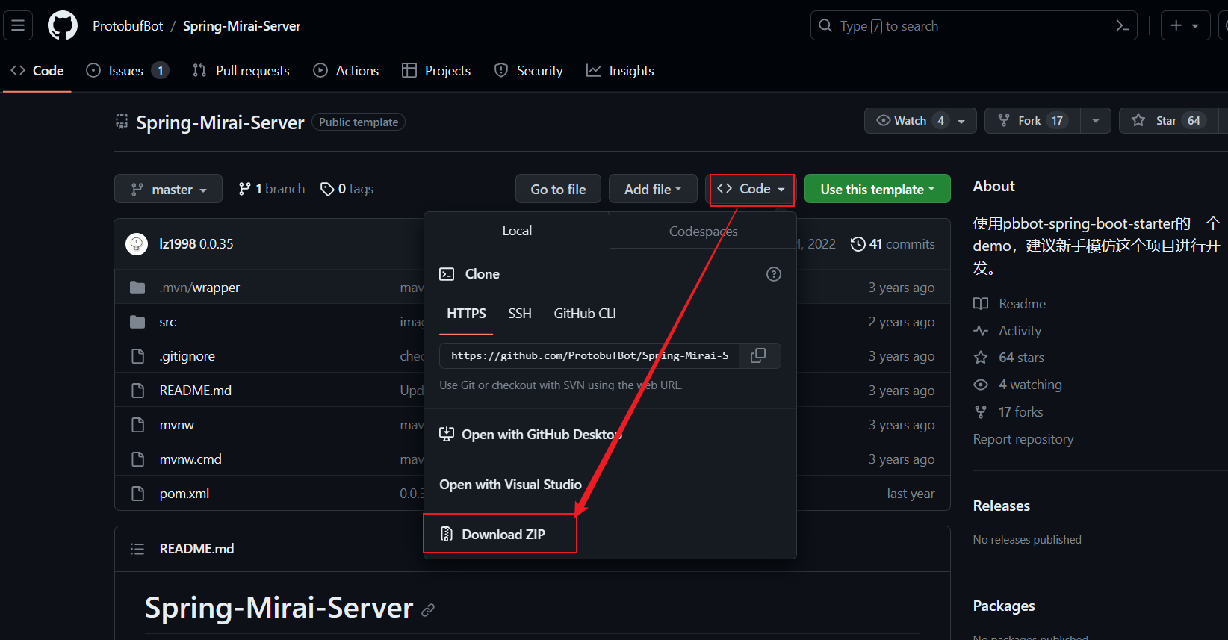The width and height of the screenshot is (1228, 640).
Task: Copy the HTTPS clone URL
Action: click(758, 355)
